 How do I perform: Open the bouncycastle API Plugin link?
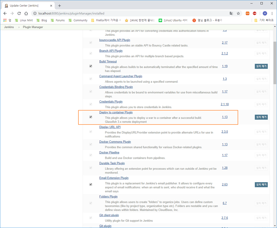(x=115, y=40)
